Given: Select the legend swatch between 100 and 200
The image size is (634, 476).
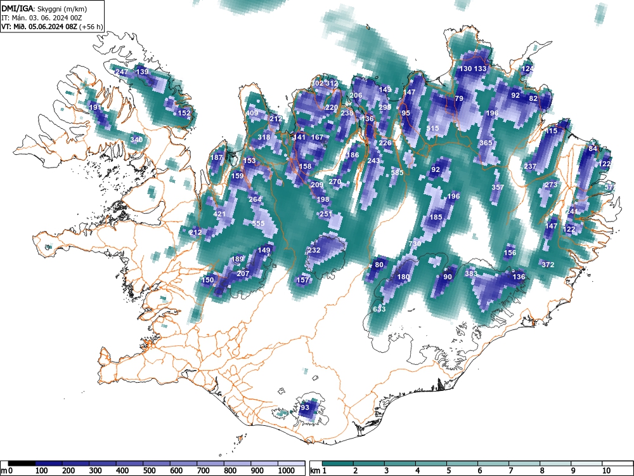Looking at the screenshot, I should (x=49, y=463).
